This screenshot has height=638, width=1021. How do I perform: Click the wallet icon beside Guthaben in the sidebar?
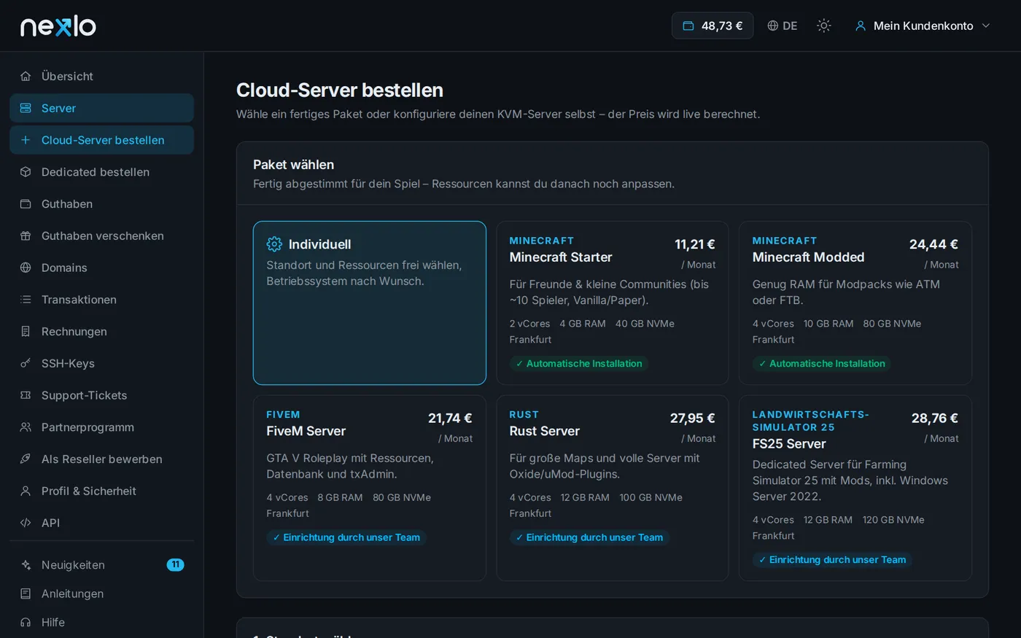pyautogui.click(x=26, y=204)
